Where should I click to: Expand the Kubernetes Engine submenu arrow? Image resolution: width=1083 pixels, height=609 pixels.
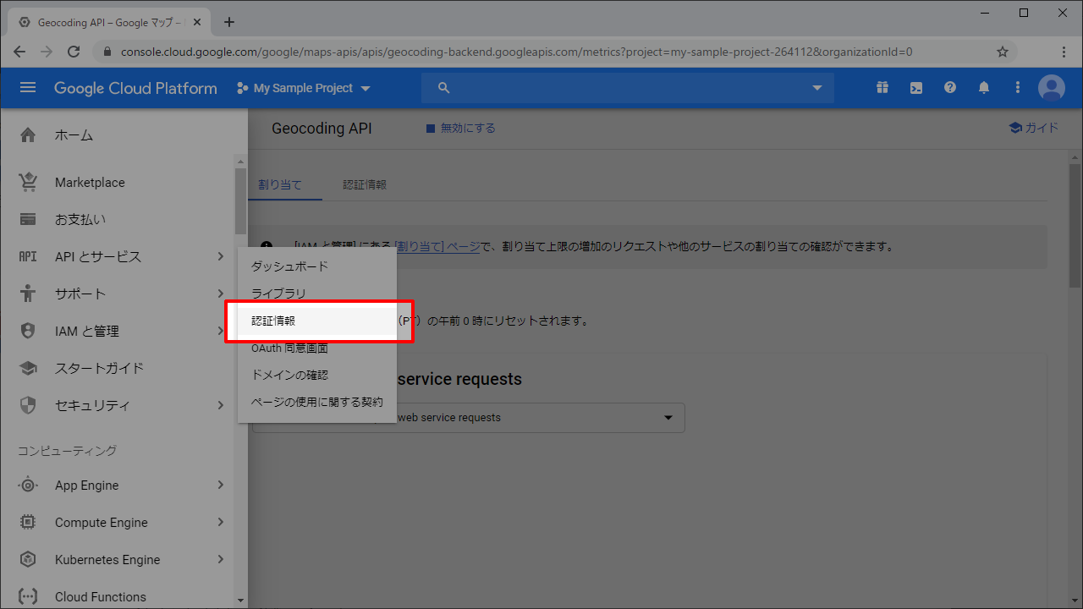point(220,560)
